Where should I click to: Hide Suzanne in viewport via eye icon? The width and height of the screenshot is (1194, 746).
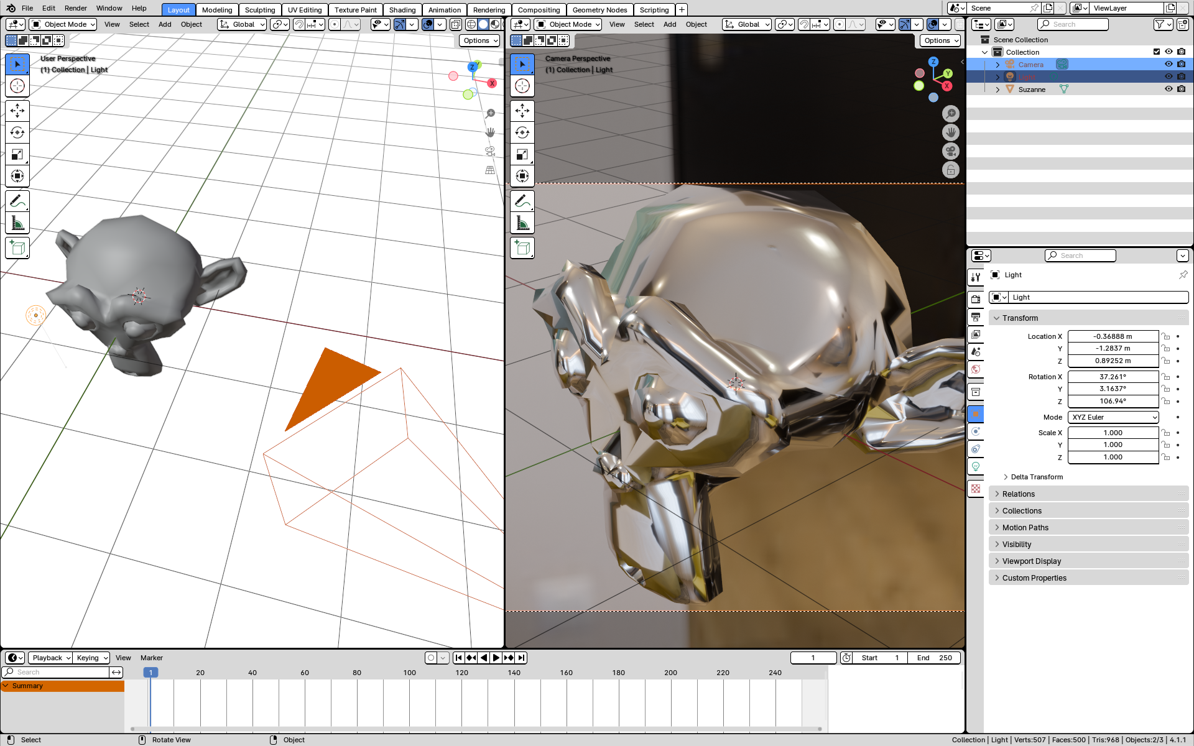coord(1169,89)
